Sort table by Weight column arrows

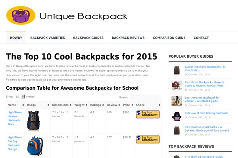point(86,105)
